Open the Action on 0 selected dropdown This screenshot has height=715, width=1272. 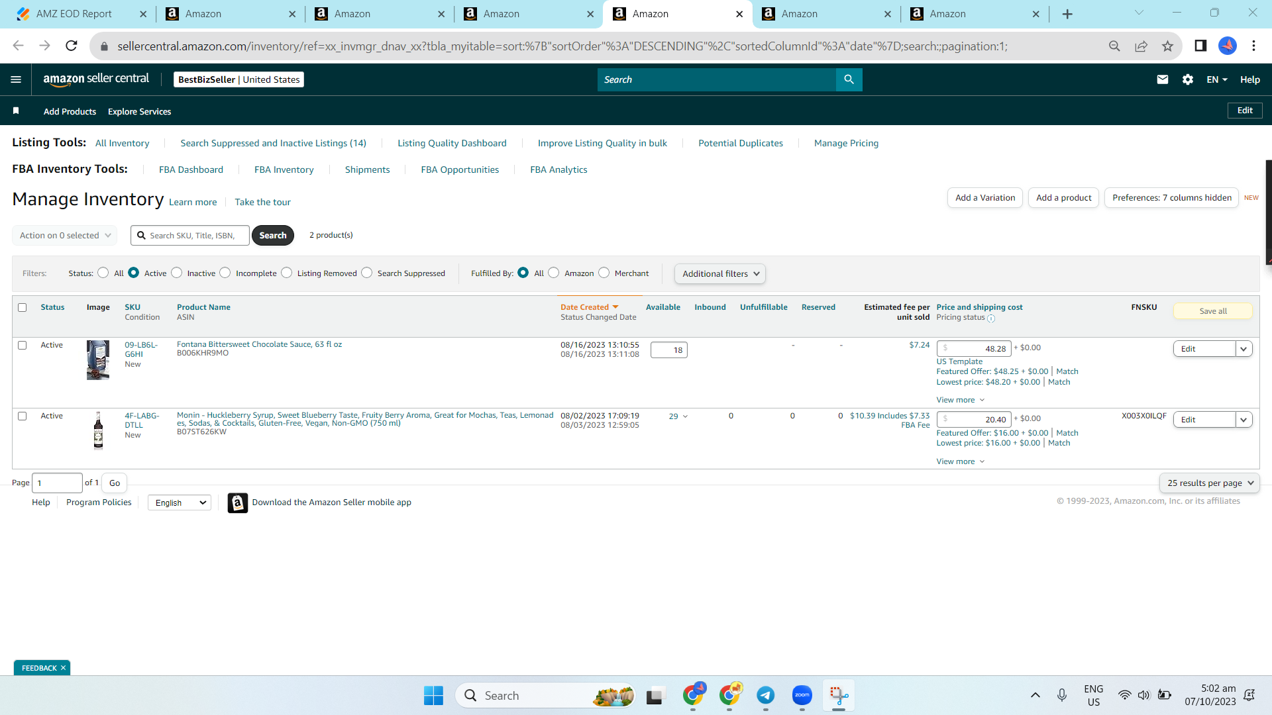(x=65, y=235)
